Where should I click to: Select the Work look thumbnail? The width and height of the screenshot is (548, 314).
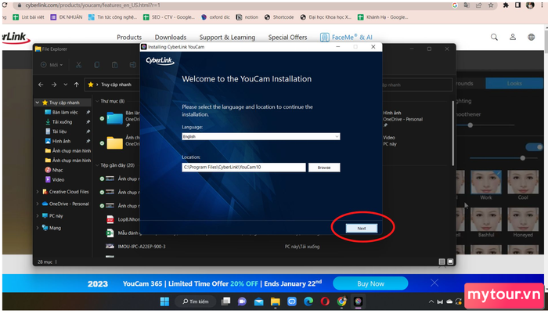click(486, 182)
